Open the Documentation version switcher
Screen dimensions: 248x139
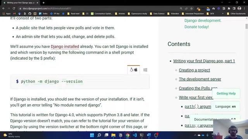click(215, 119)
